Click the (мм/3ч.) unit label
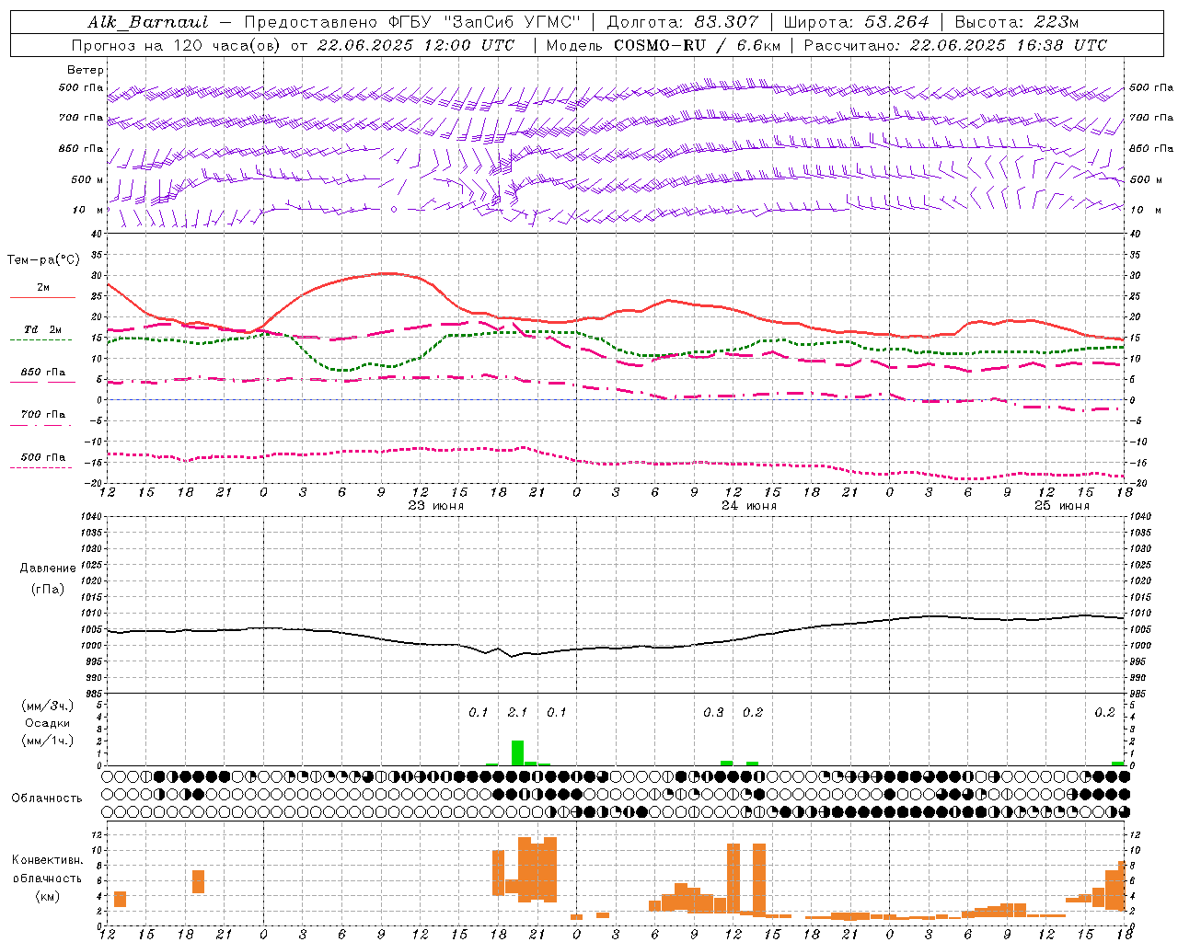Viewport: 1178px width, 942px height. (x=48, y=706)
